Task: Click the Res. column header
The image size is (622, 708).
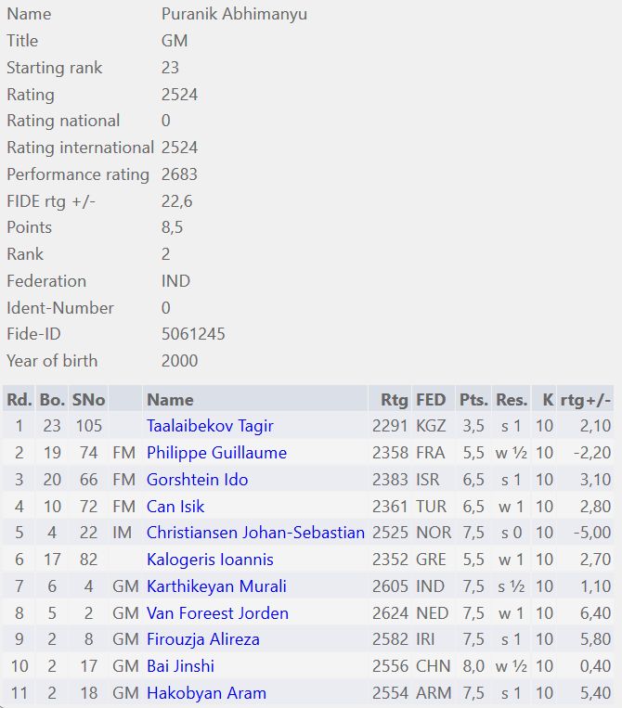Action: pyautogui.click(x=512, y=400)
